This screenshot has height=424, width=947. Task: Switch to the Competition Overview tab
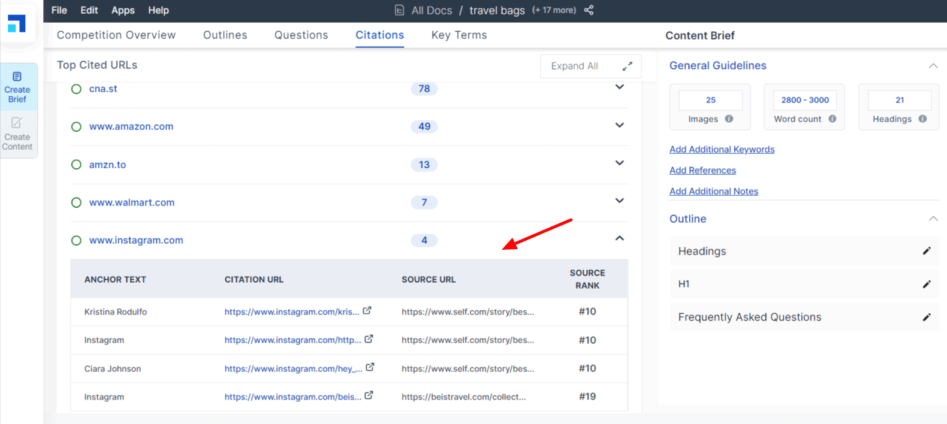click(116, 35)
